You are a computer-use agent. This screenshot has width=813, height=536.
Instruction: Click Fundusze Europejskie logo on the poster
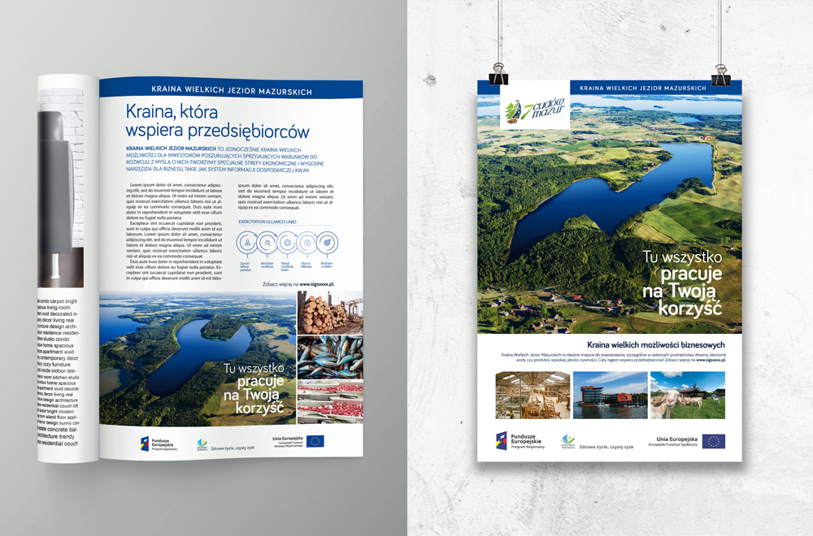point(520,441)
